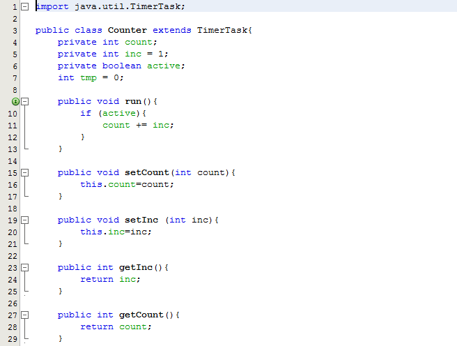Viewport: 457px width, 346px height.
Task: Collapse the run() method fold marker
Action: [x=25, y=102]
